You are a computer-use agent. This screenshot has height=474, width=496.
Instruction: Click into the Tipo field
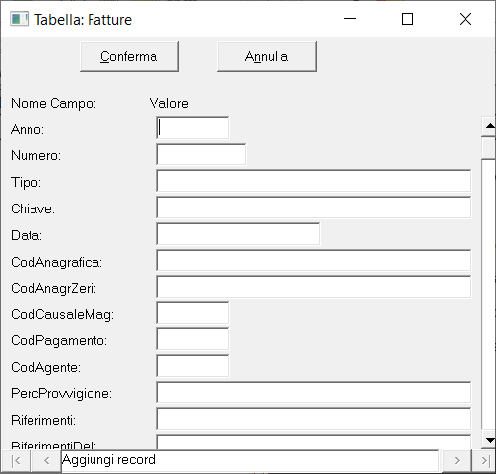[x=314, y=181]
